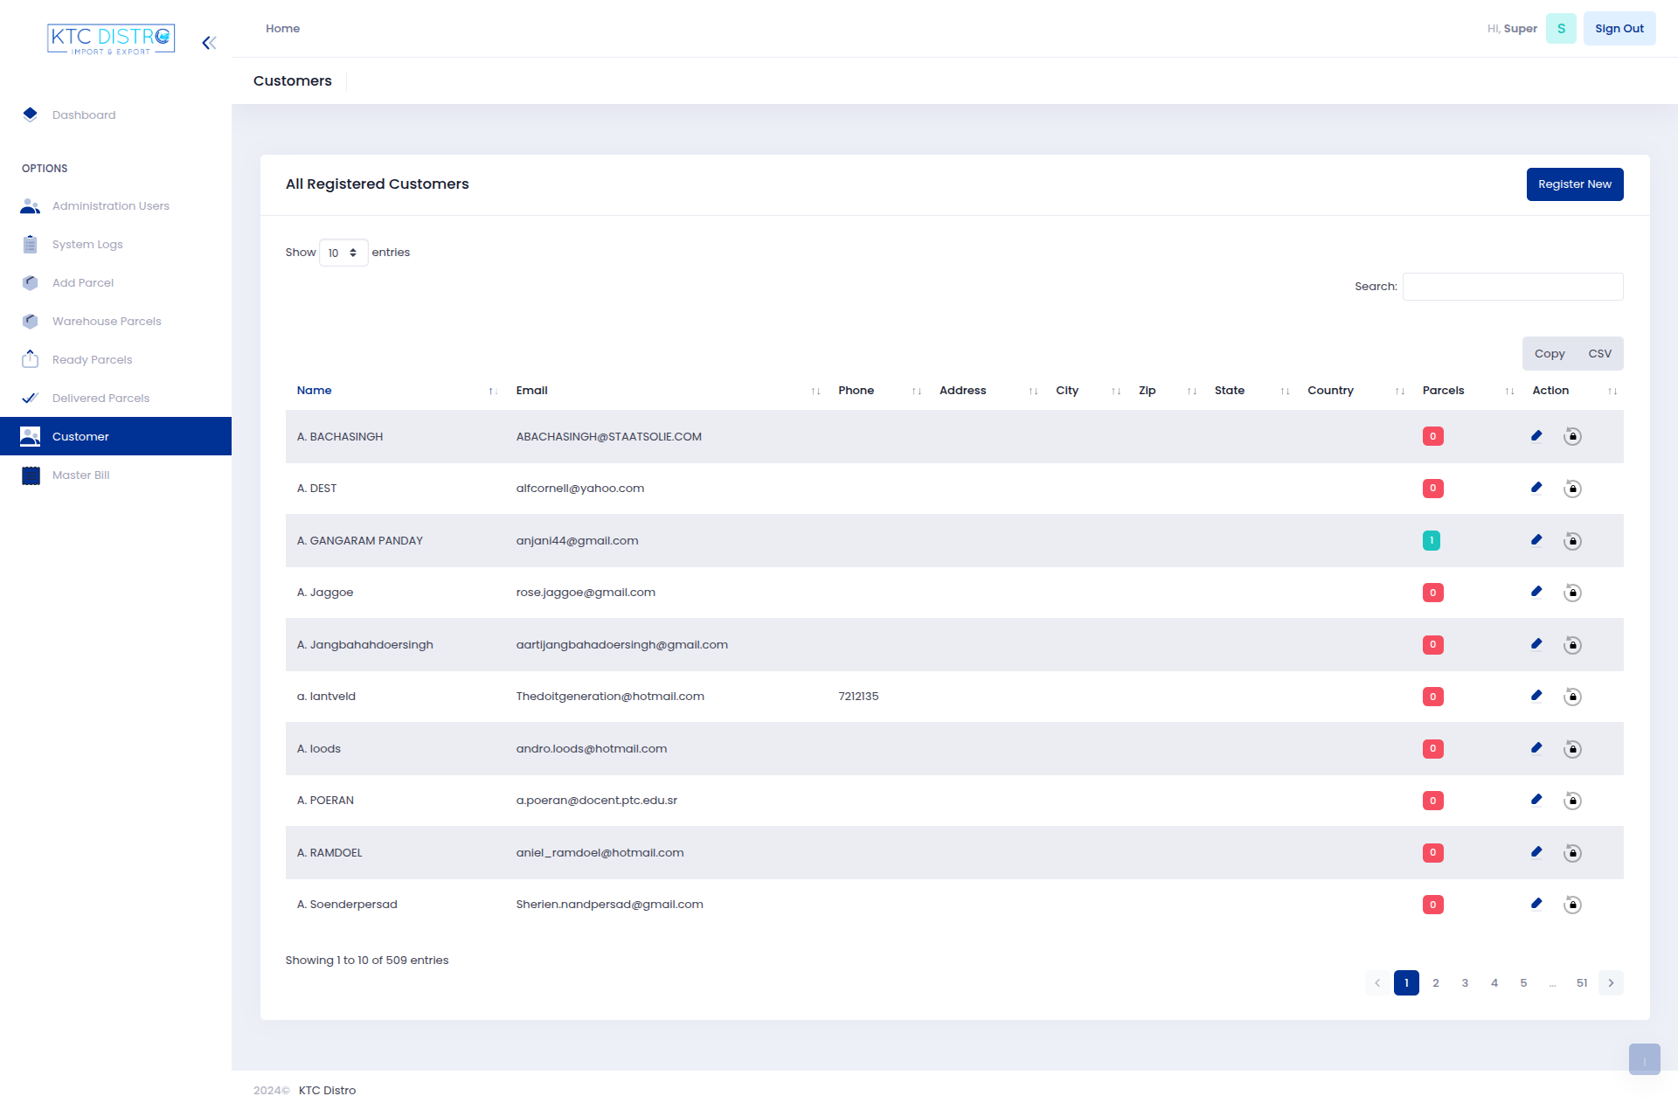Open the Master Bill section
The height and width of the screenshot is (1110, 1678).
tap(80, 475)
